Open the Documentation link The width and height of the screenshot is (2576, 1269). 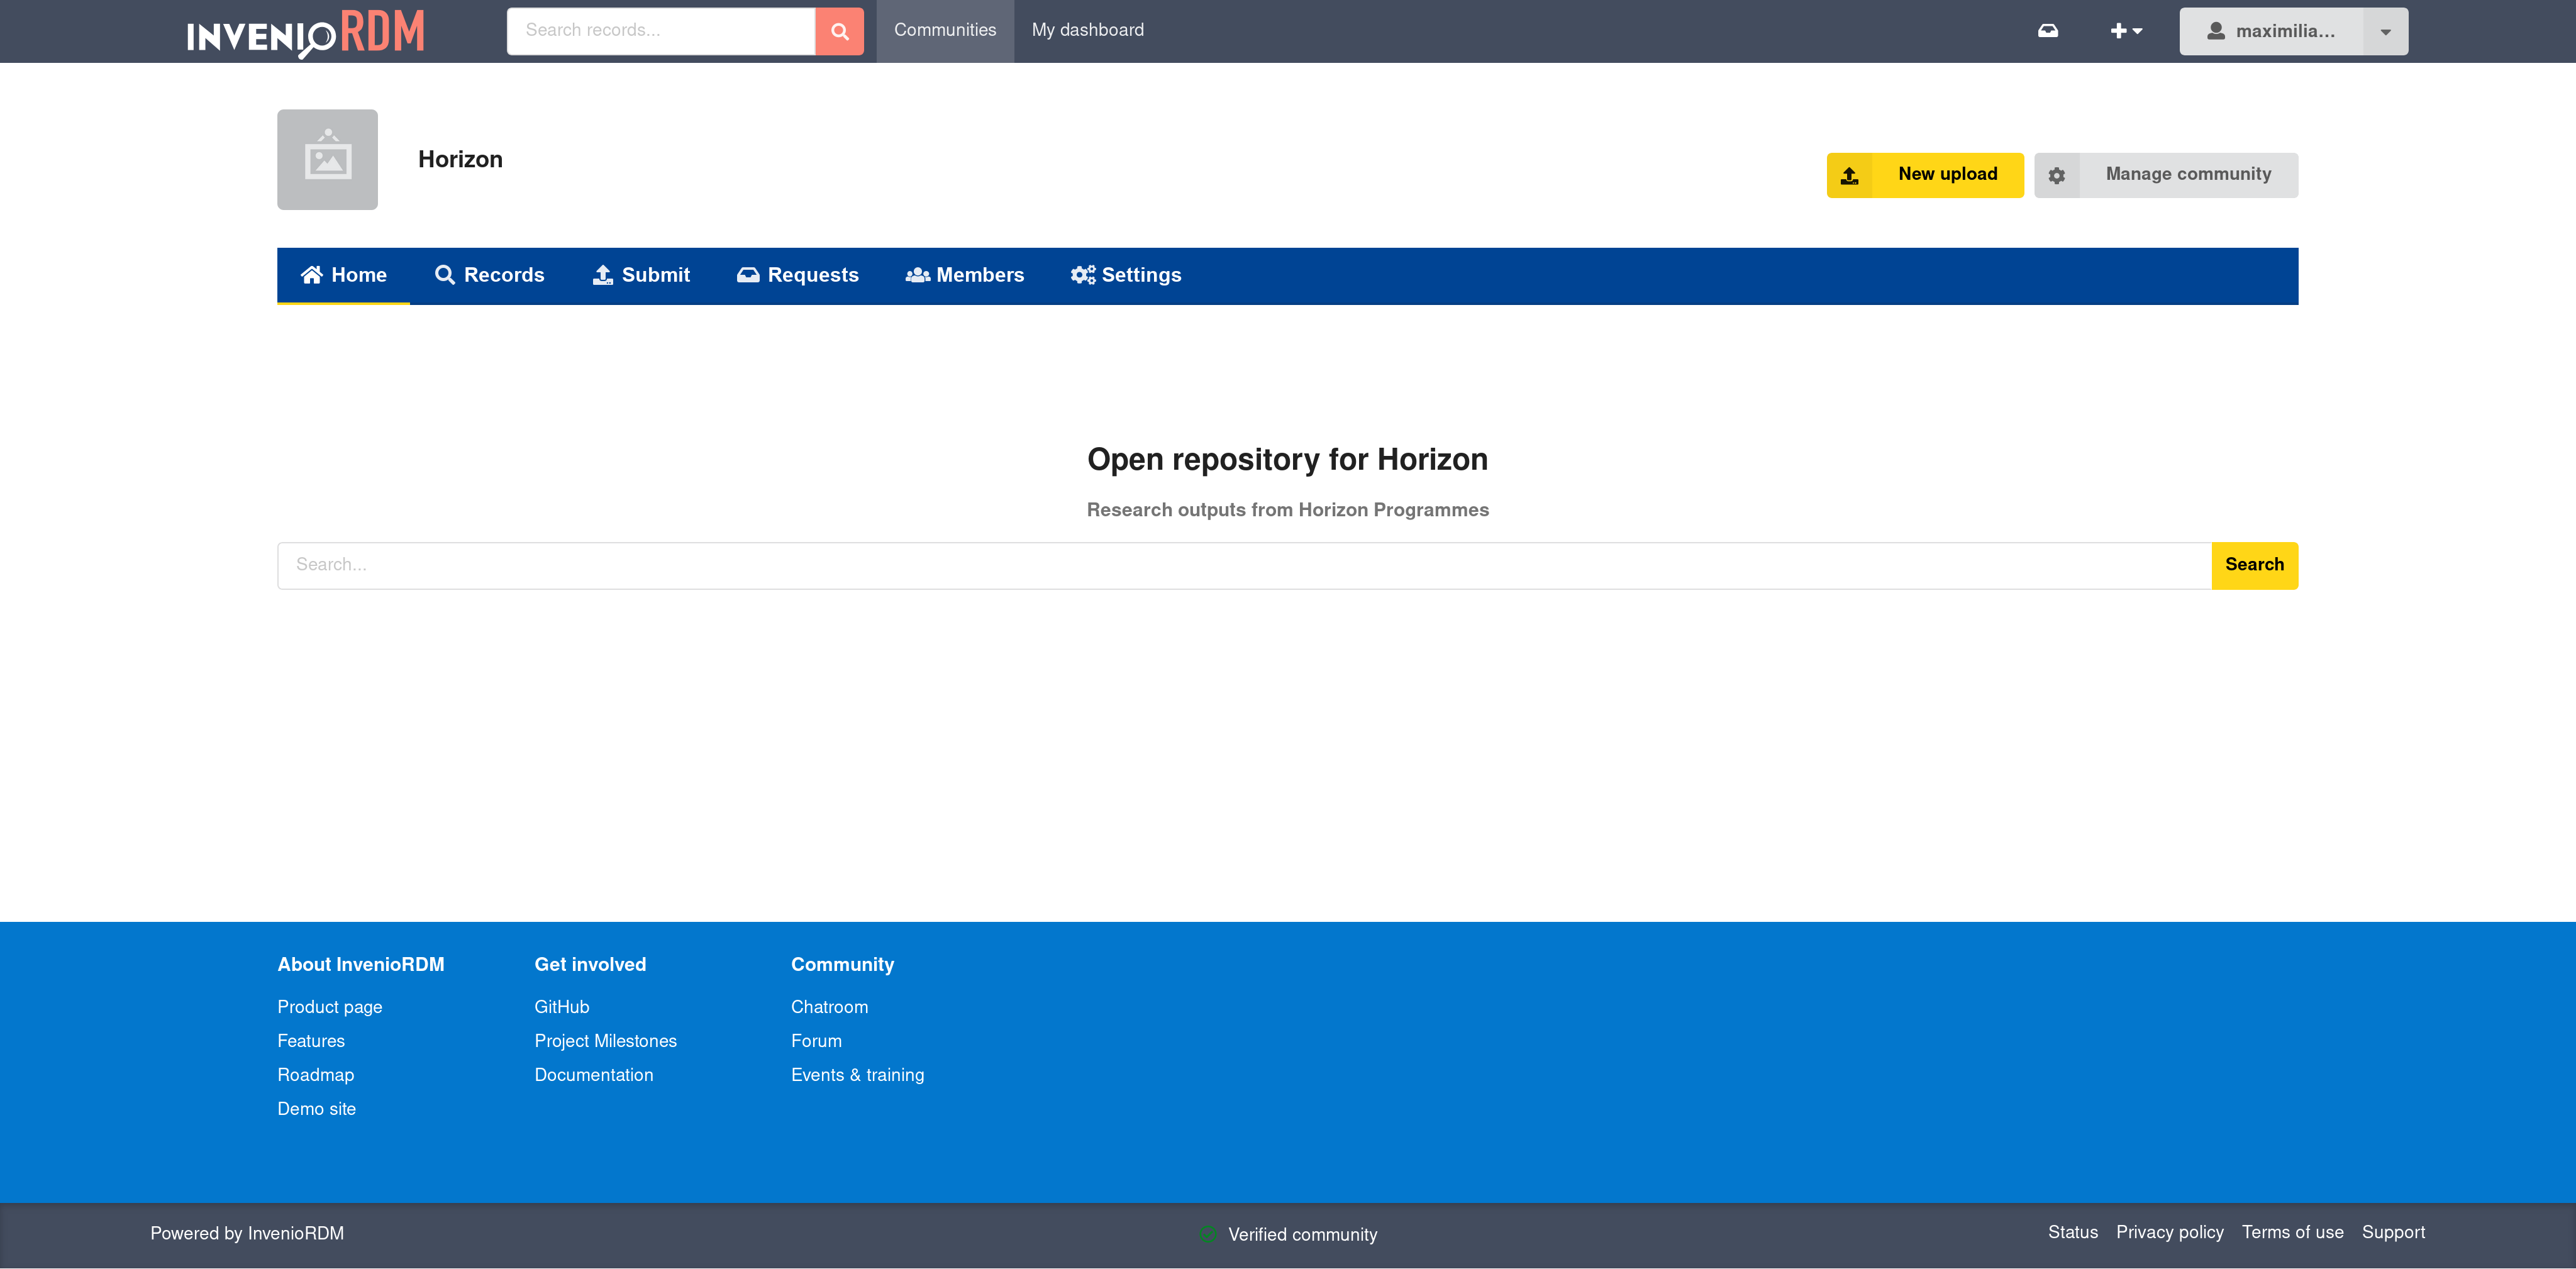(594, 1075)
